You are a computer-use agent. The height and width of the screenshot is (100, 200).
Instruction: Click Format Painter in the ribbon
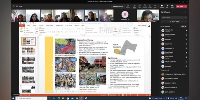tap(29, 32)
